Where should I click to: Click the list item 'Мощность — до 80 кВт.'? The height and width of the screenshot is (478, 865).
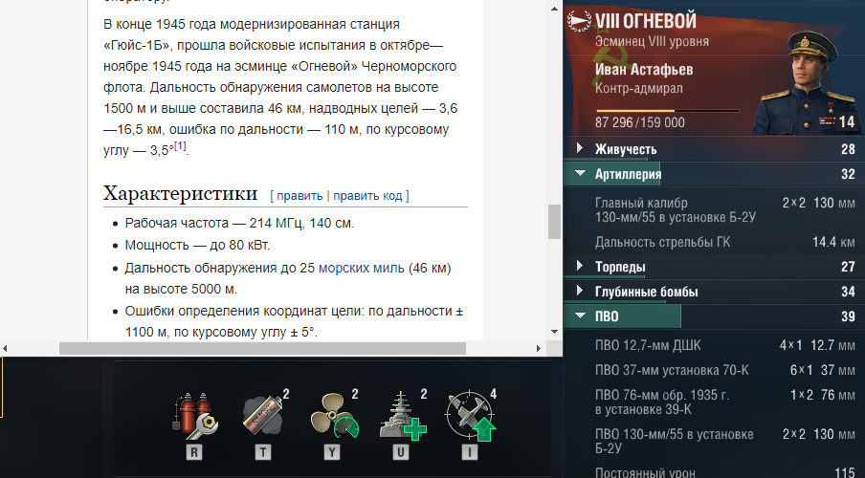click(197, 245)
